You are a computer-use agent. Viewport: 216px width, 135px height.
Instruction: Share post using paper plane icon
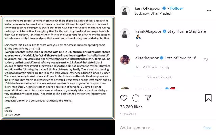point(148,98)
